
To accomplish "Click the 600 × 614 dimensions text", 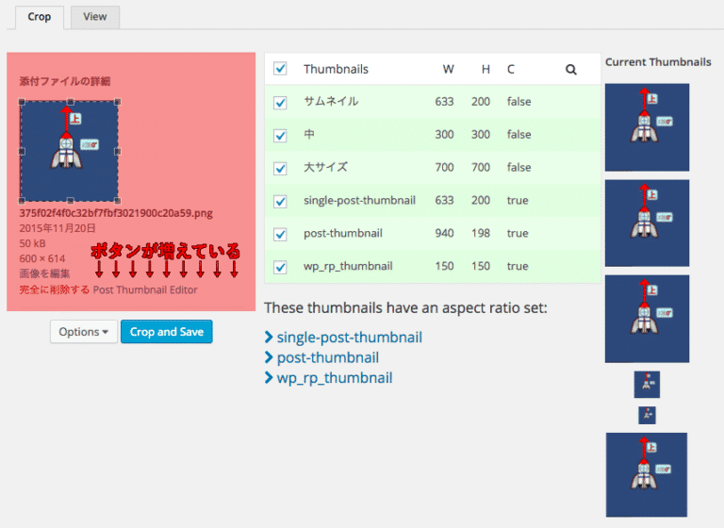I will [42, 258].
